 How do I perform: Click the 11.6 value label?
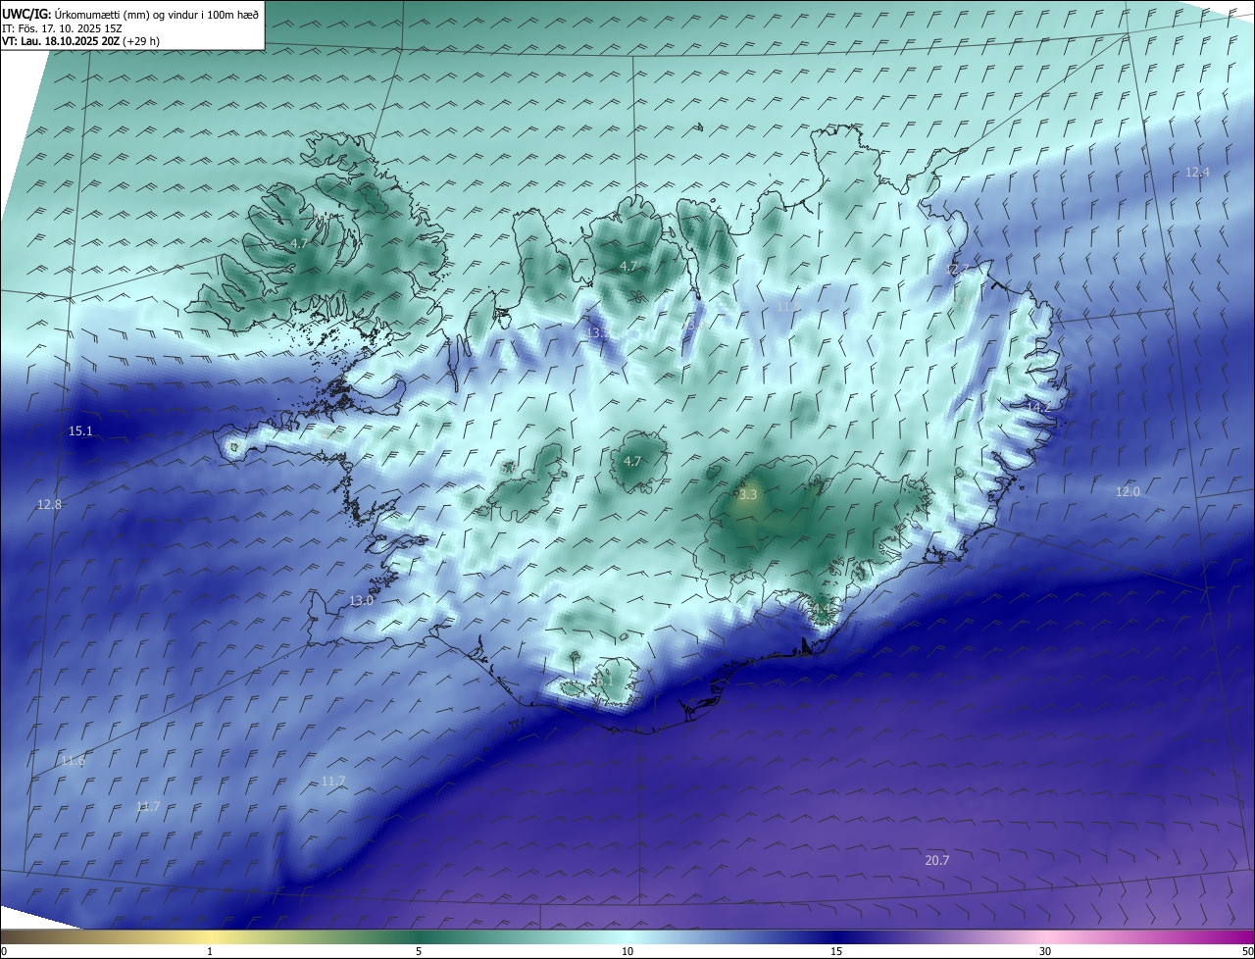pos(73,761)
